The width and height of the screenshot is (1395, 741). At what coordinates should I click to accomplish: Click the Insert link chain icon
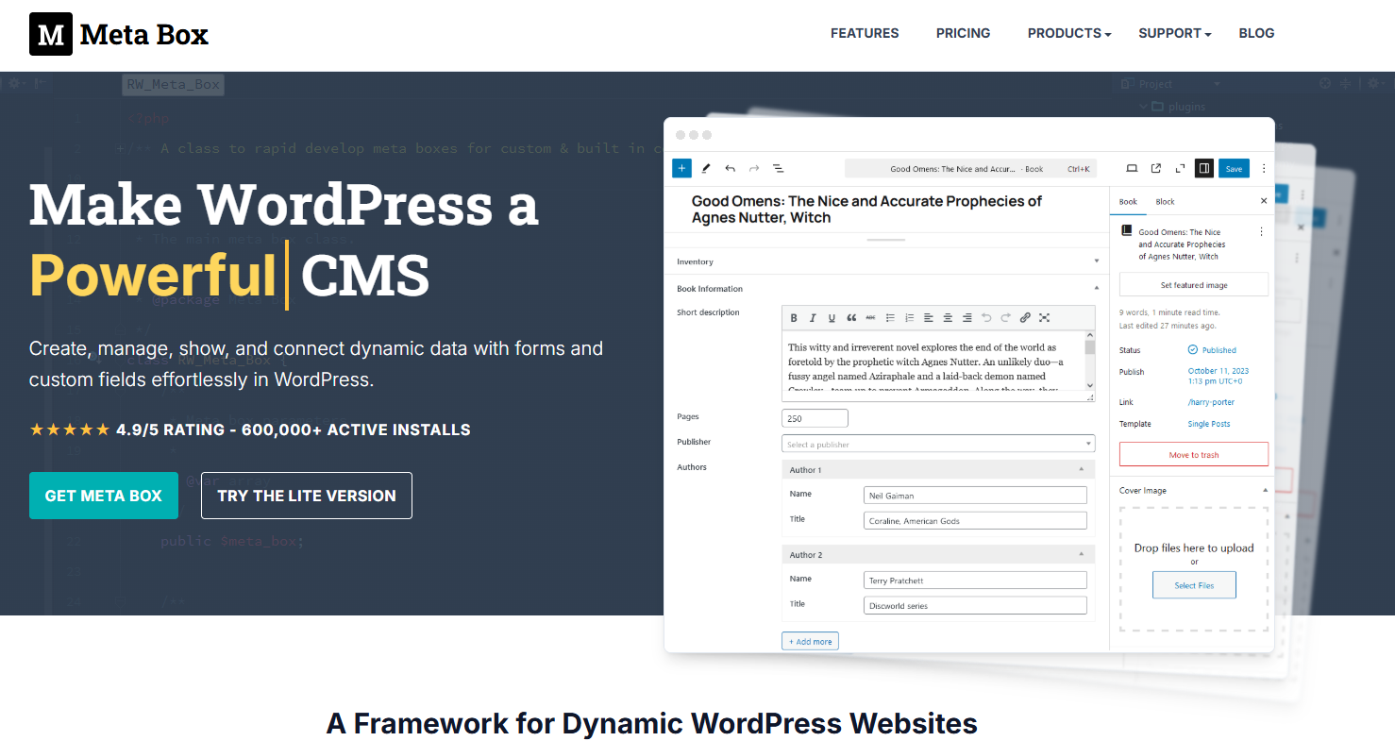[1025, 317]
